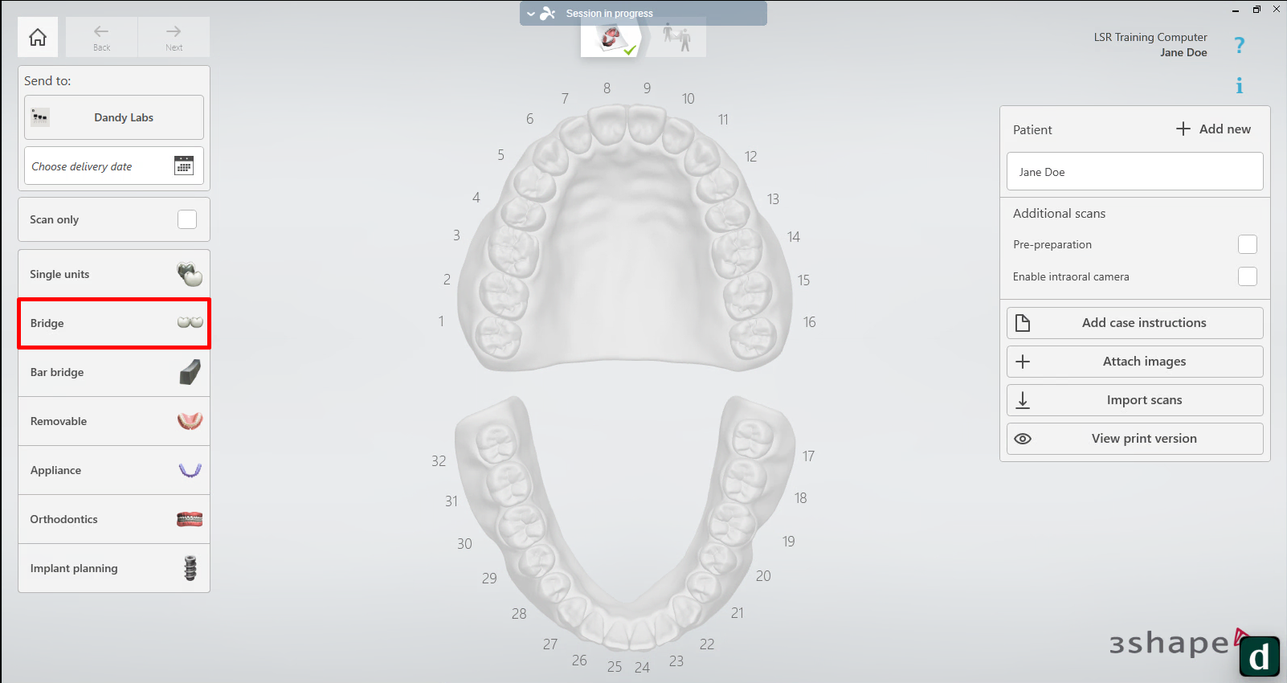This screenshot has width=1287, height=683.
Task: Enable the Scan only checkbox
Action: (187, 219)
